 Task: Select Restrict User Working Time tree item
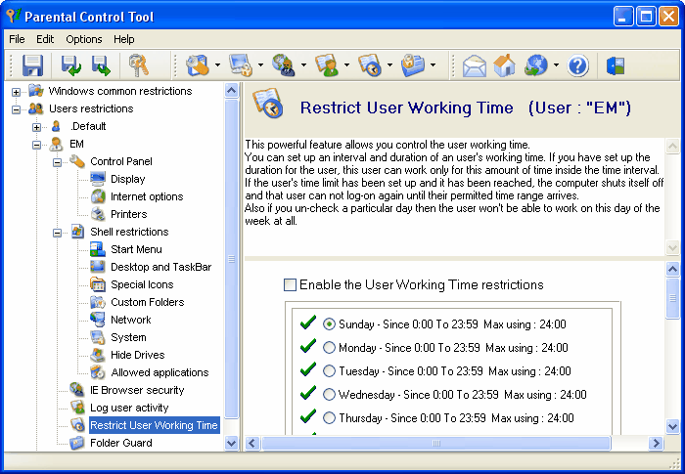tap(154, 425)
